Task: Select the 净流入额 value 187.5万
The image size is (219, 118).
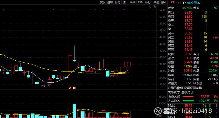Action: 204,97
